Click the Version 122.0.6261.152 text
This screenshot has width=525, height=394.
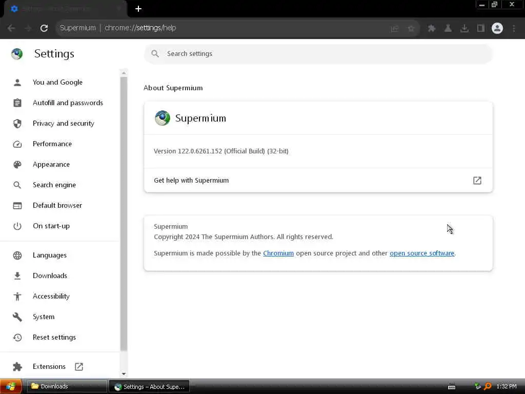click(221, 151)
